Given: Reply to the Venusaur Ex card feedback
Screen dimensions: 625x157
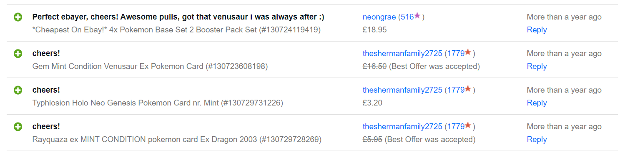Looking at the screenshot, I should pos(537,66).
